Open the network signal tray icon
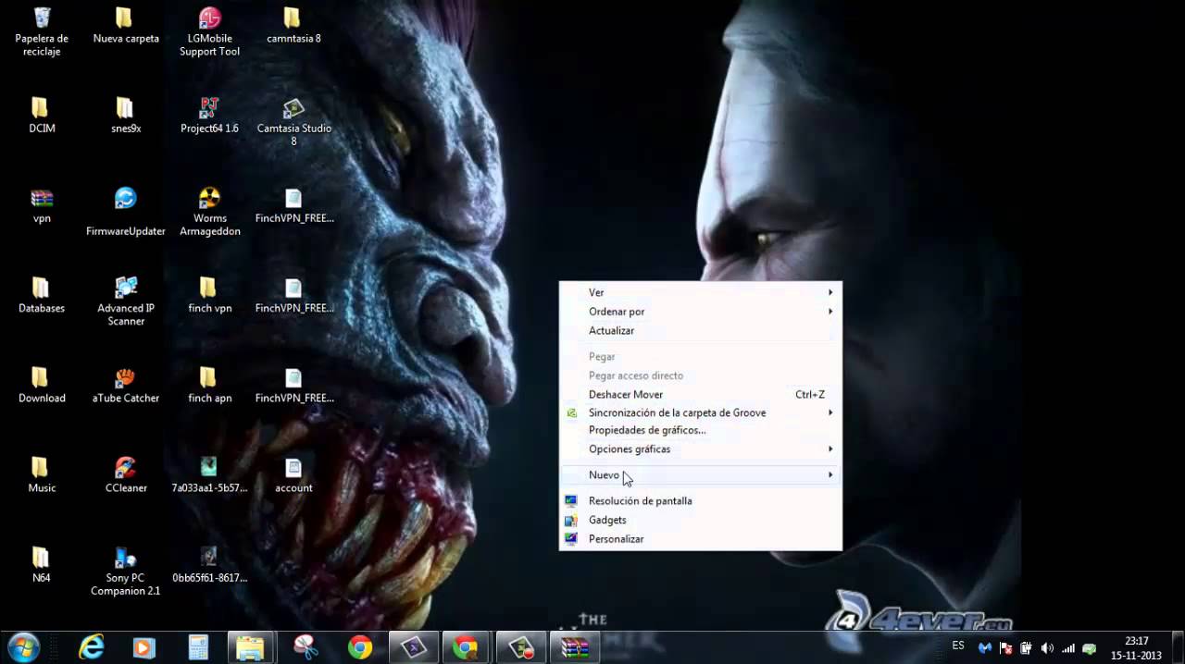 click(x=1068, y=648)
